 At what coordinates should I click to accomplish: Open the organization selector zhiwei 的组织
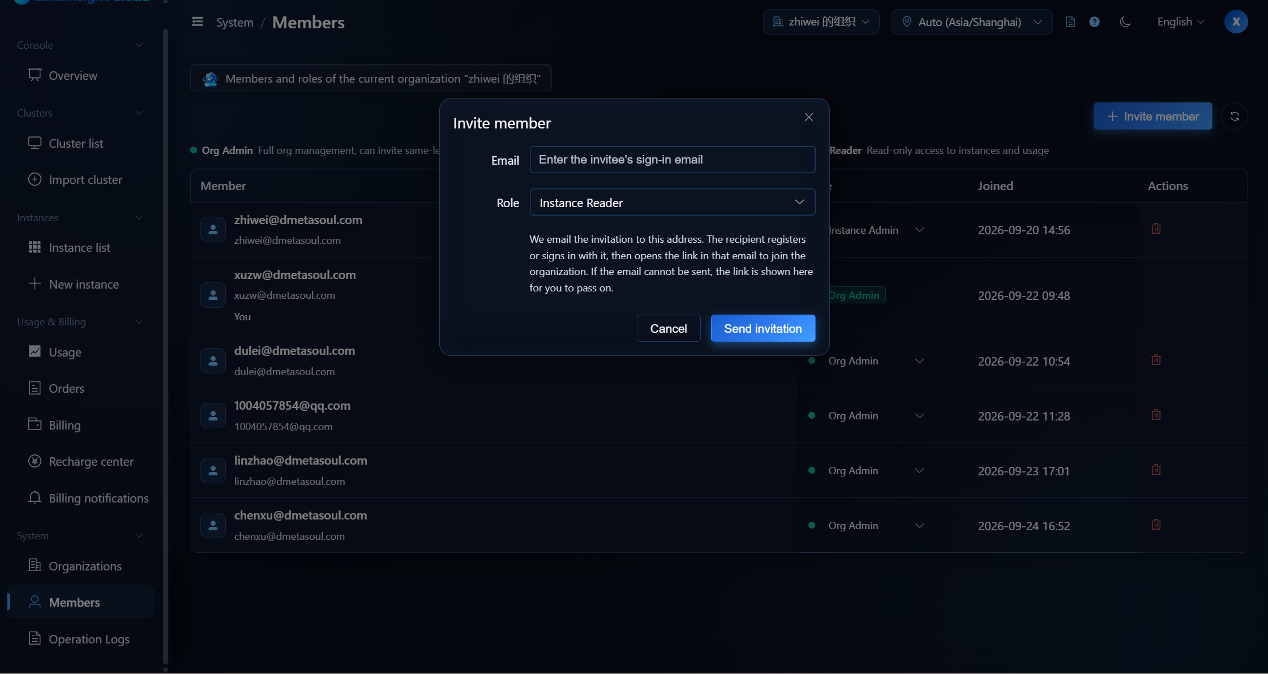[x=821, y=22]
